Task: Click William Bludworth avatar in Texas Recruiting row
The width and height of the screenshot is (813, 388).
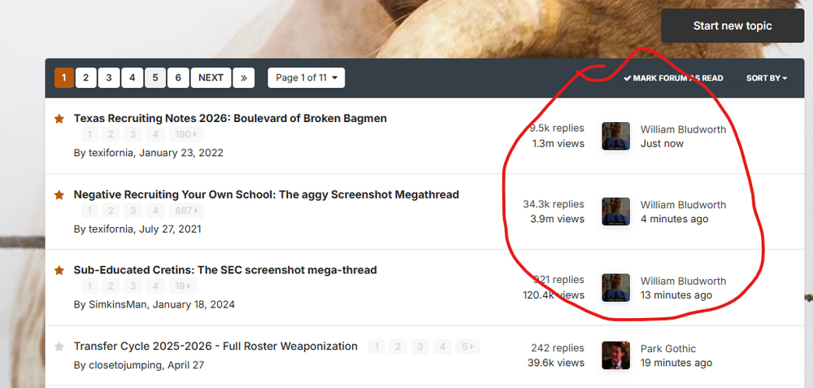Action: tap(615, 136)
